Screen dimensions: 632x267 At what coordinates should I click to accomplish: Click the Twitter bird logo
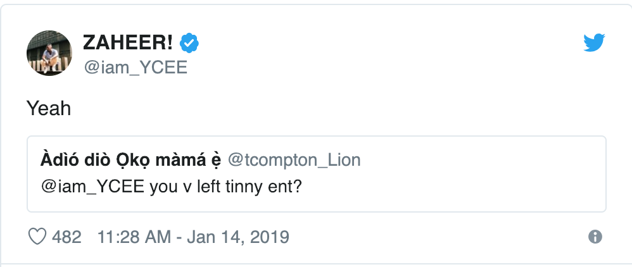594,43
